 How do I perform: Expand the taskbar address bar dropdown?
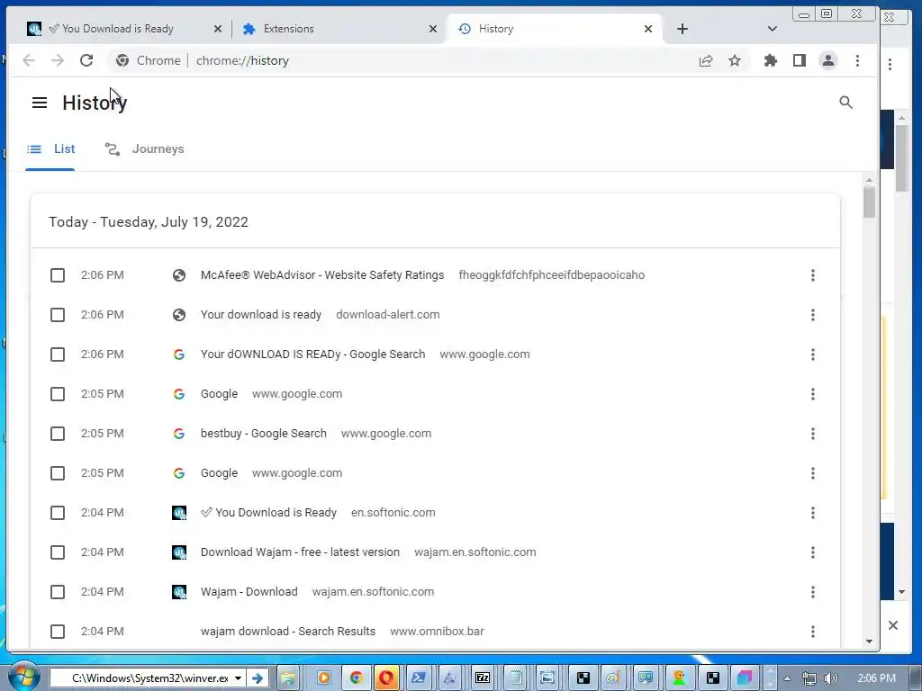[x=238, y=678]
